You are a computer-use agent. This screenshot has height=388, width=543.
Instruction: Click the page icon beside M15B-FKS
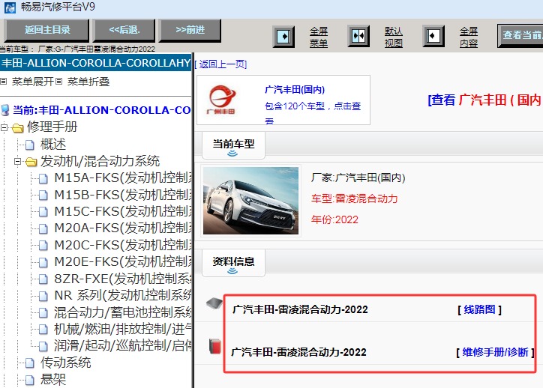point(43,195)
